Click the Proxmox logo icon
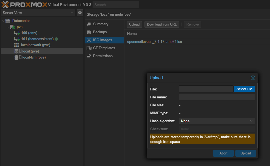This screenshot has height=166, width=270. [5, 5]
